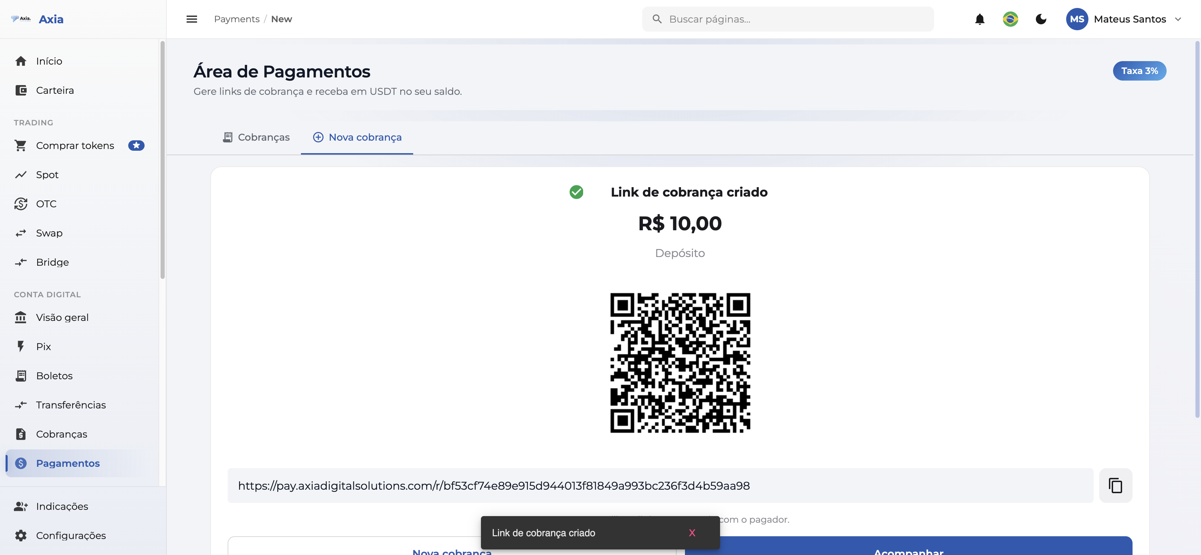Click the MS avatar circle
Screen dimensions: 1201x555
point(1077,19)
